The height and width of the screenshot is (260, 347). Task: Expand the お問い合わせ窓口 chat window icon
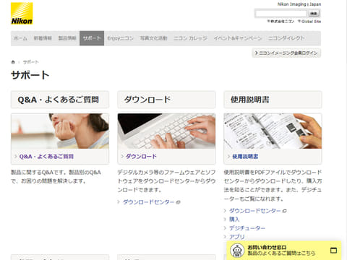[x=333, y=251]
